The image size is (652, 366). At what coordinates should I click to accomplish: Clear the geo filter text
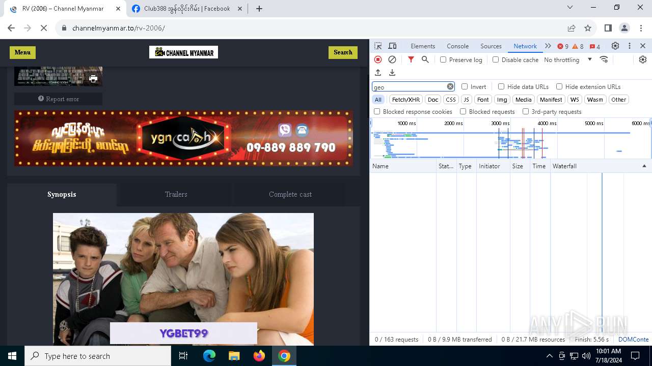(450, 86)
